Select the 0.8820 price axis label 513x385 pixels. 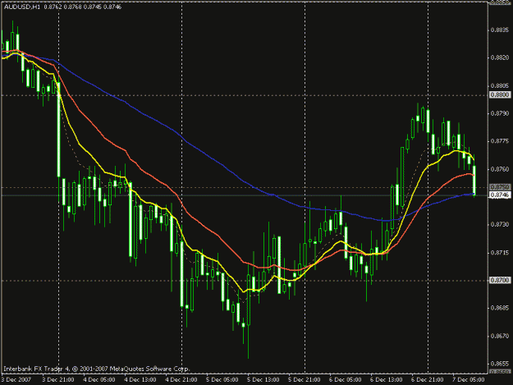[x=500, y=58]
